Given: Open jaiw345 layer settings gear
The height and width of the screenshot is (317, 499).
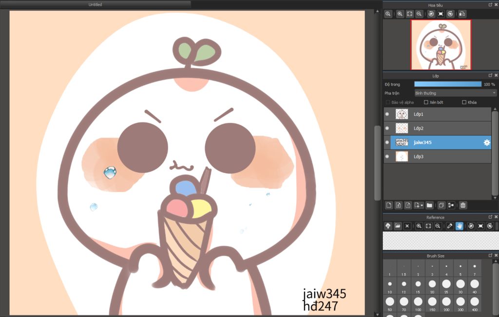Looking at the screenshot, I should [x=487, y=143].
